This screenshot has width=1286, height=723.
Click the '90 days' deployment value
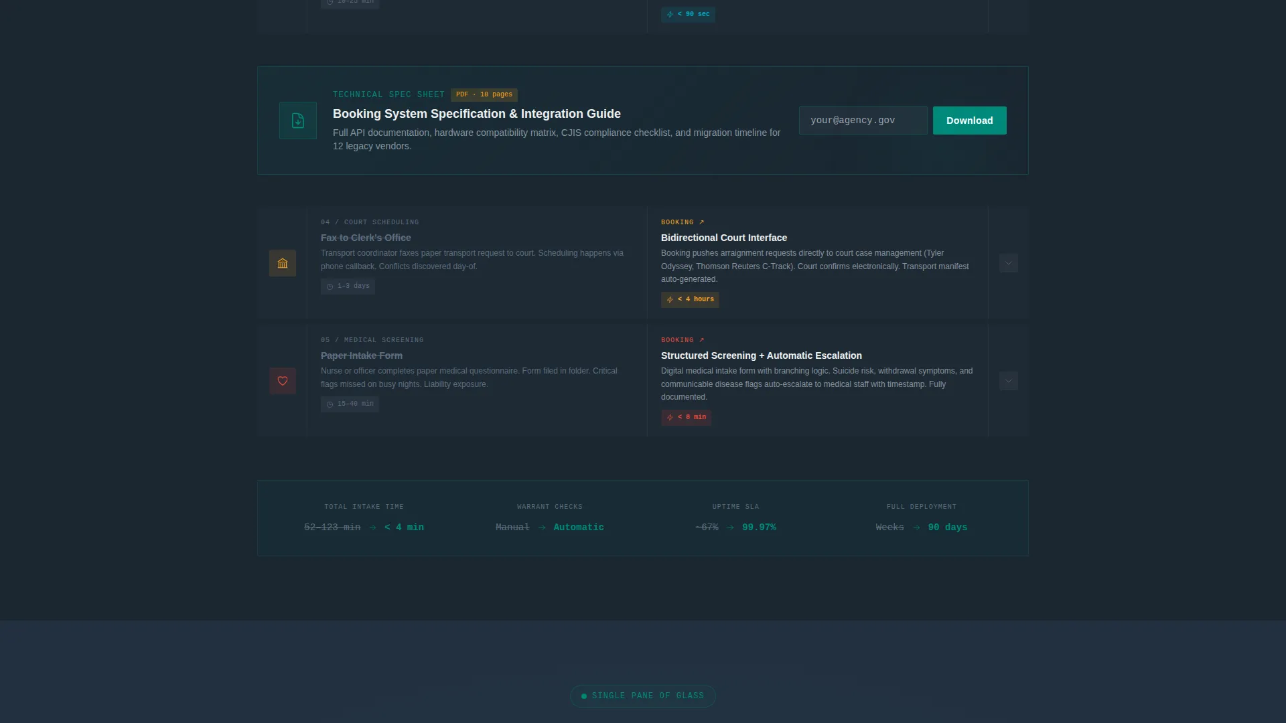948,528
